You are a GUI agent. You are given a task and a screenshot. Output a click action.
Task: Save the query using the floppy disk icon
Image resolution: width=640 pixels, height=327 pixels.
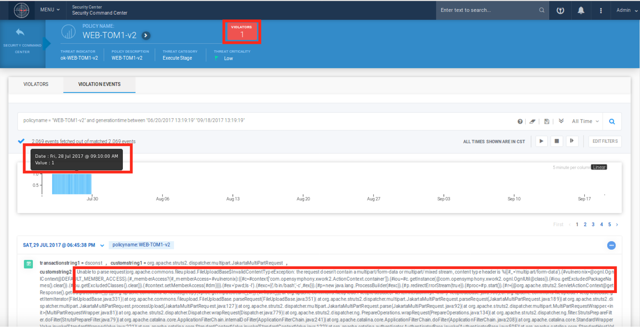click(547, 121)
